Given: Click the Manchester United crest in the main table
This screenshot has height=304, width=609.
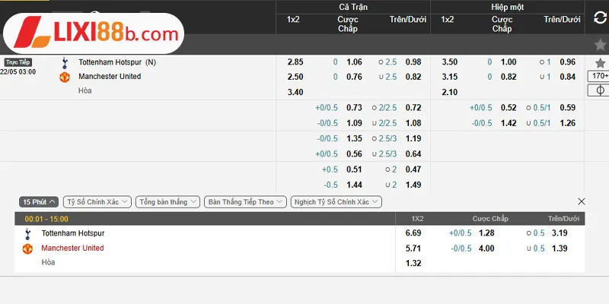Looking at the screenshot, I should (65, 77).
